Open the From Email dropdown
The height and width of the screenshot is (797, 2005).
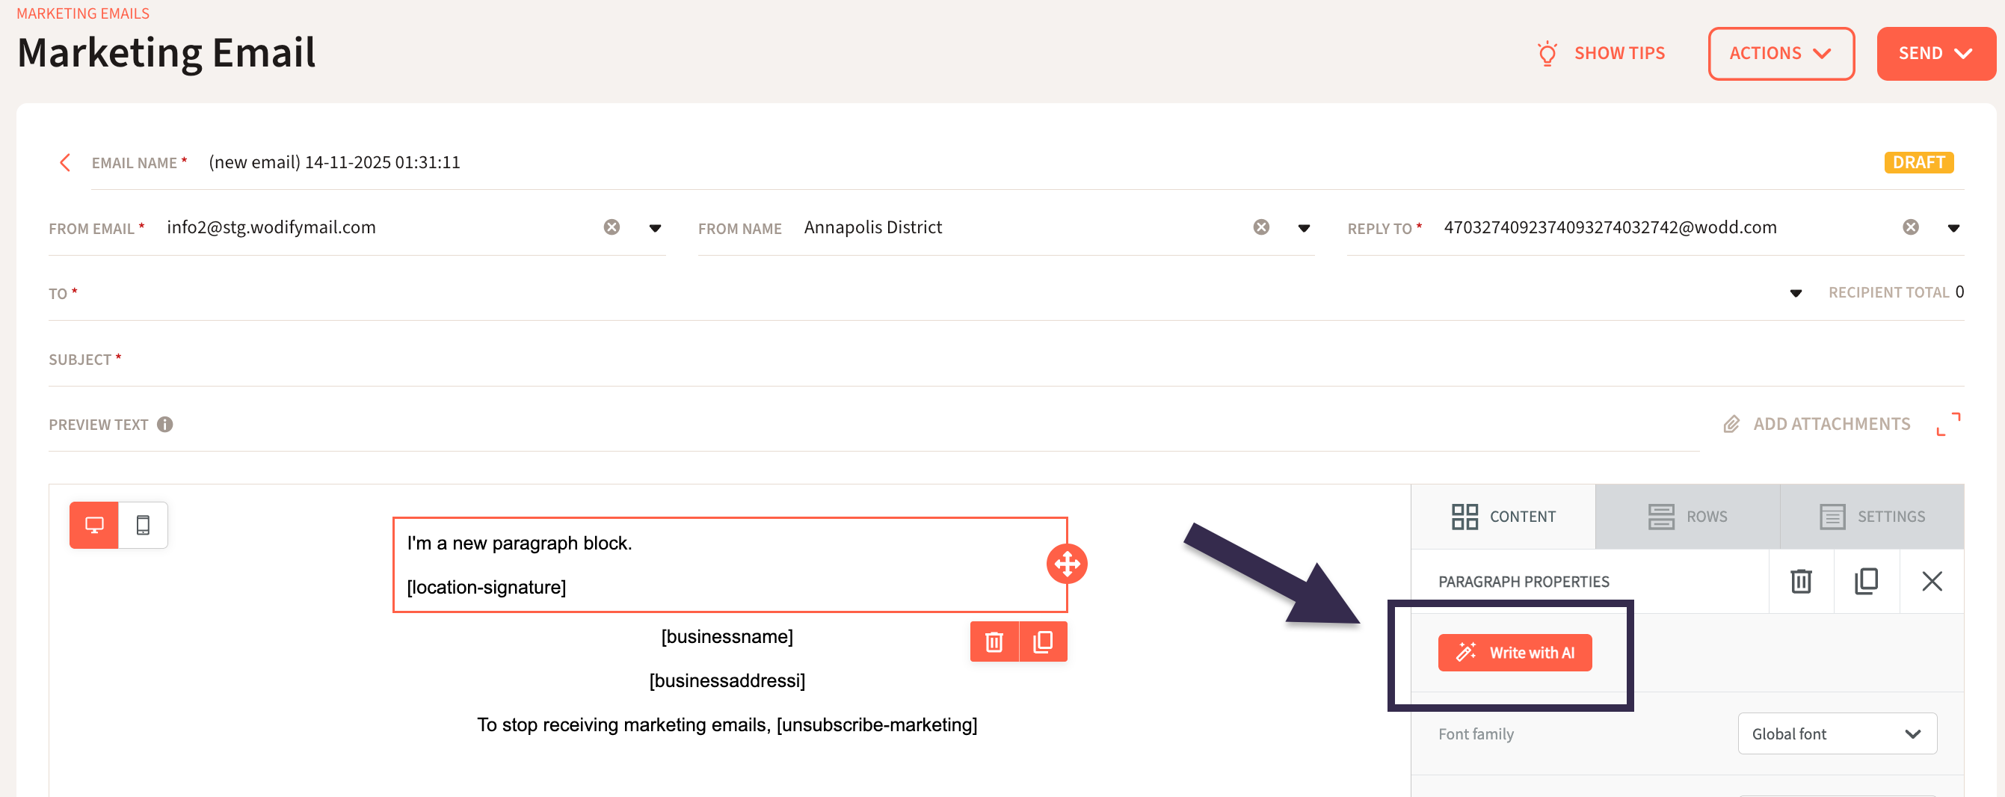tap(655, 228)
